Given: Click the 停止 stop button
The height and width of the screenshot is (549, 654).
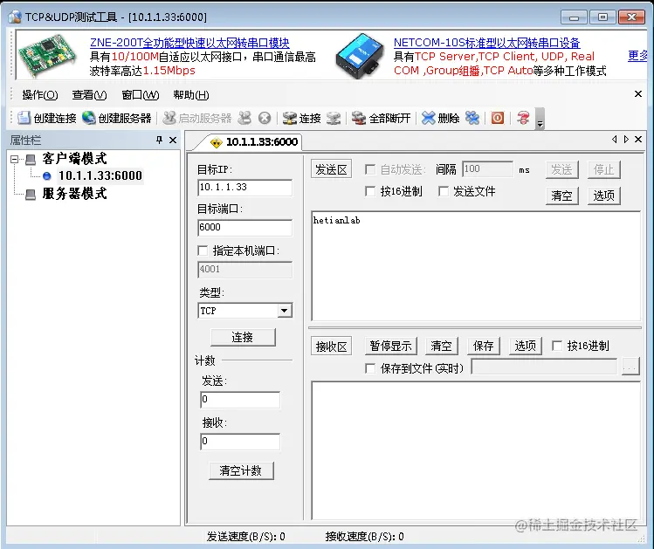Looking at the screenshot, I should click(x=603, y=169).
